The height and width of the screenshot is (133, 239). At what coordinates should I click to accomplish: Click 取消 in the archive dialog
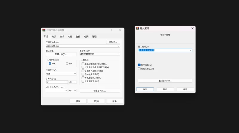[x=96, y=101]
